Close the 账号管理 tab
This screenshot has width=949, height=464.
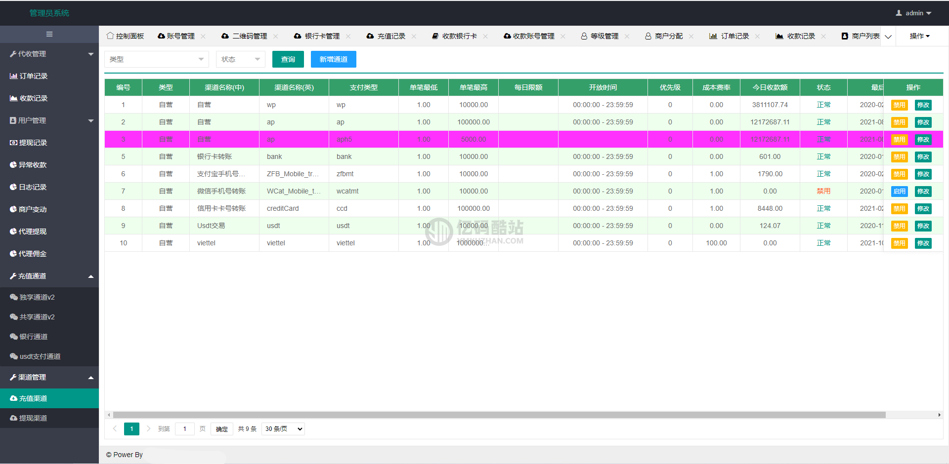click(x=203, y=37)
